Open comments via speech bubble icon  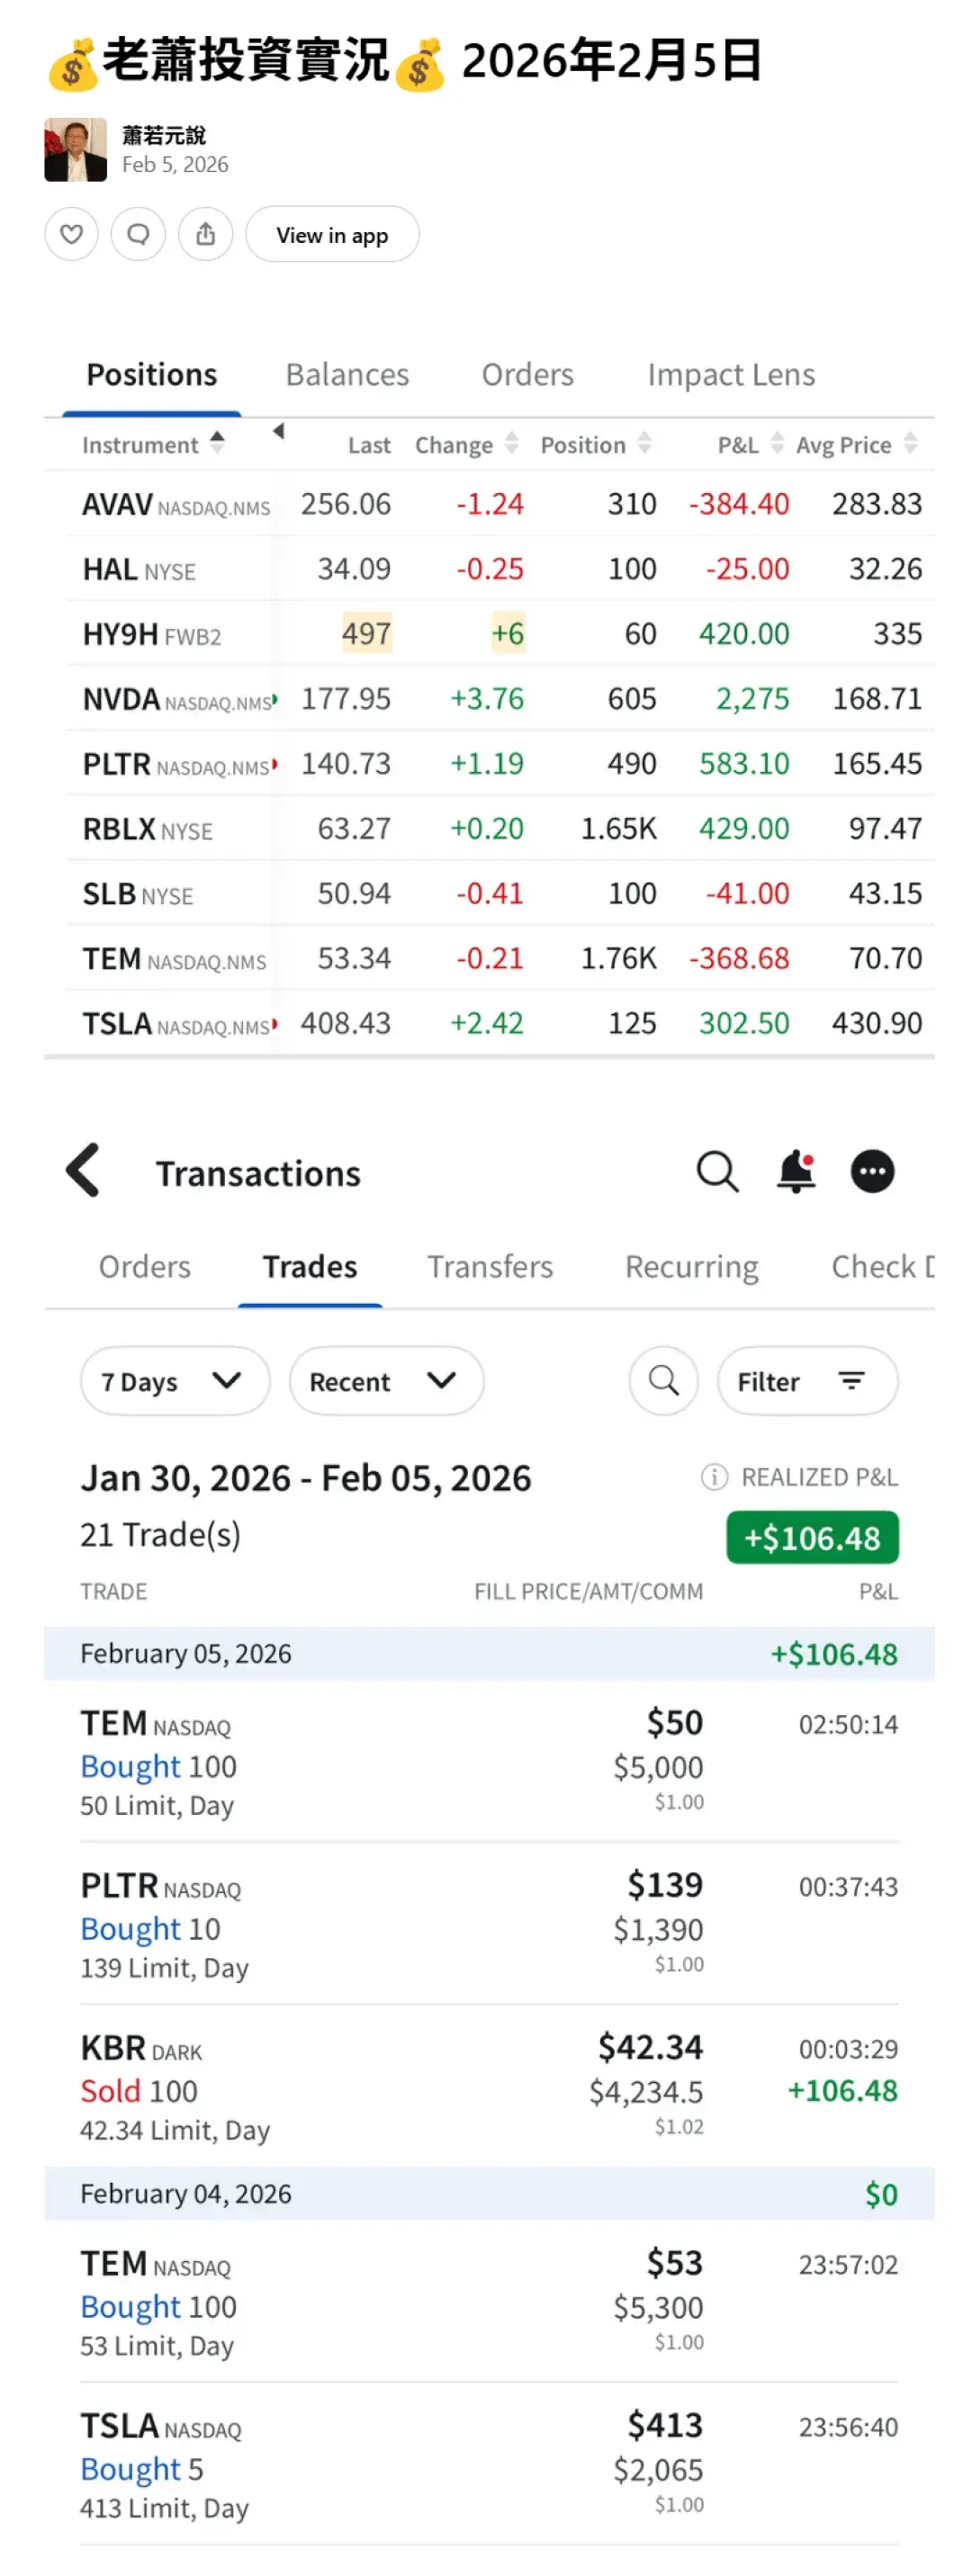point(138,234)
